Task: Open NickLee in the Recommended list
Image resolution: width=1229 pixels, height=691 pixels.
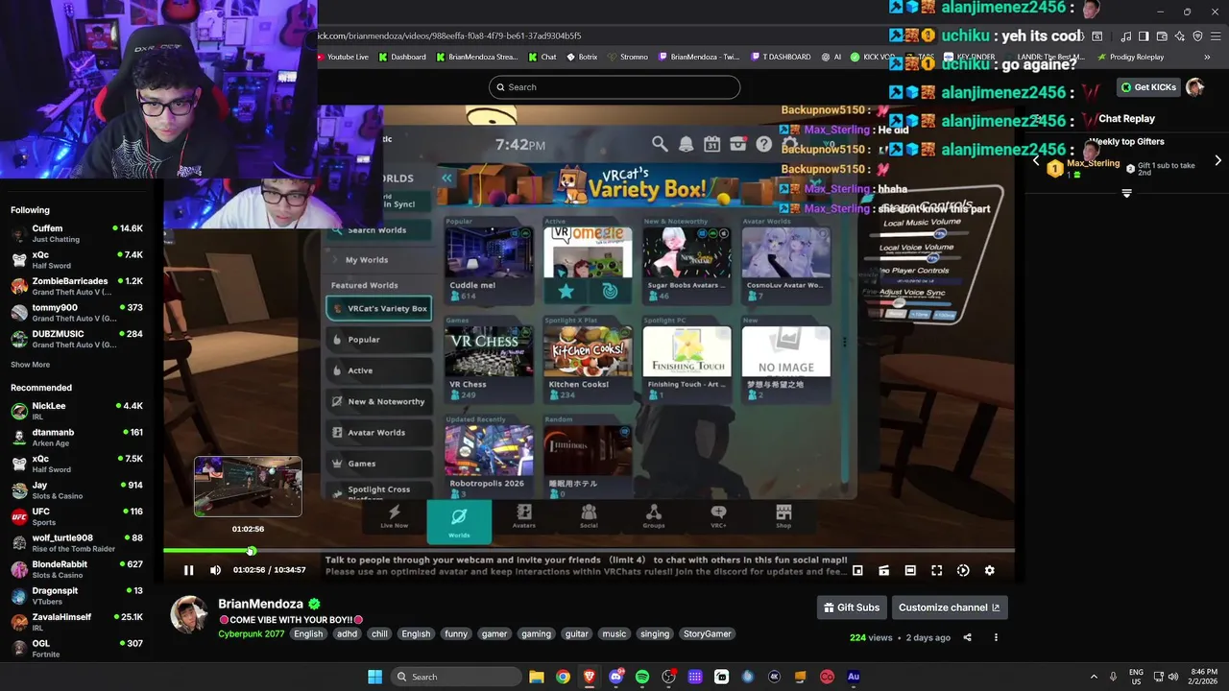Action: point(77,411)
